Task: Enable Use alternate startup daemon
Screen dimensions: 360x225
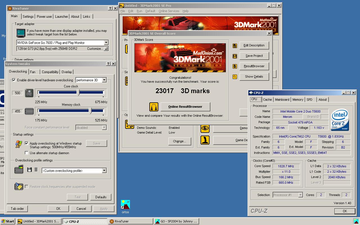Action: pos(27,153)
